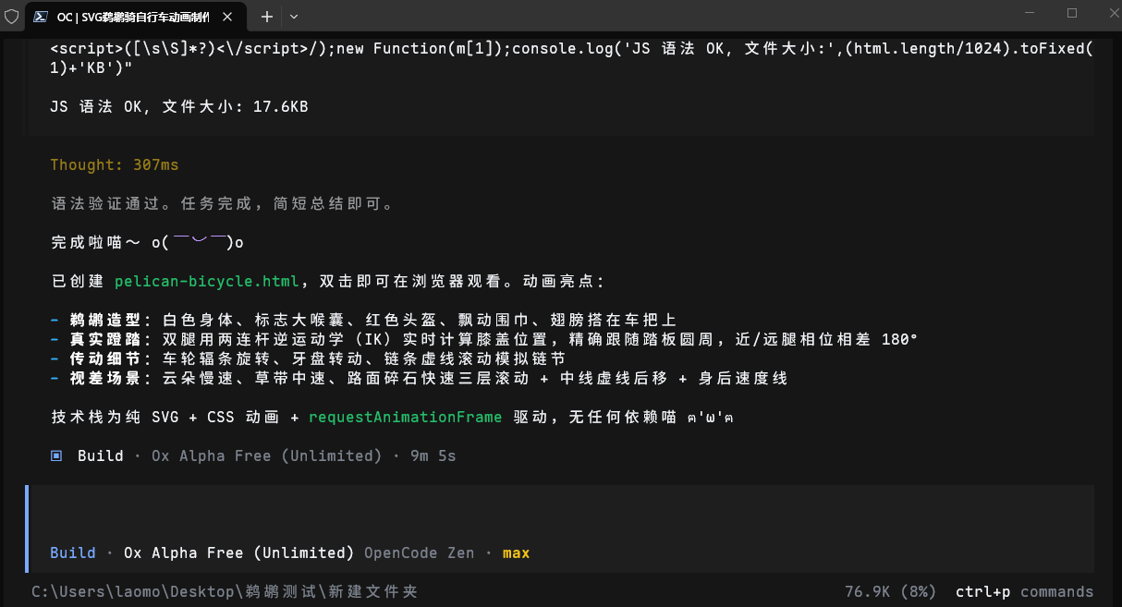Open a new terminal tab with plus
This screenshot has width=1122, height=607.
pos(267,17)
